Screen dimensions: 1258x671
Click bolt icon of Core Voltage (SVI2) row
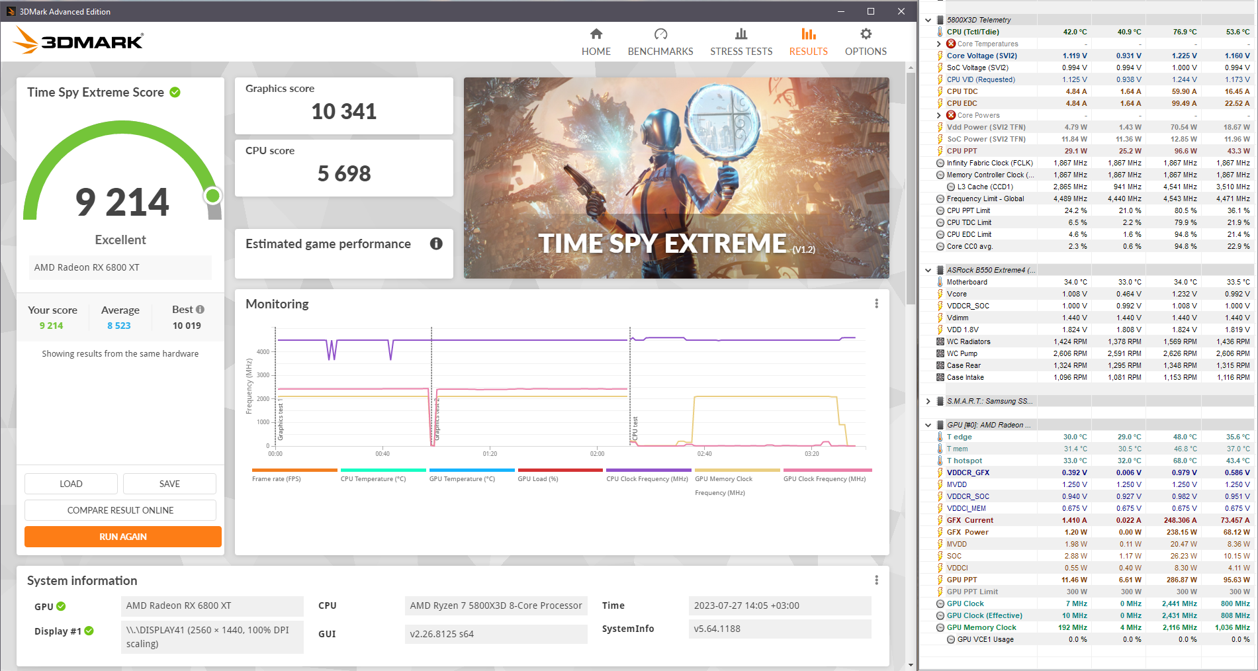940,56
